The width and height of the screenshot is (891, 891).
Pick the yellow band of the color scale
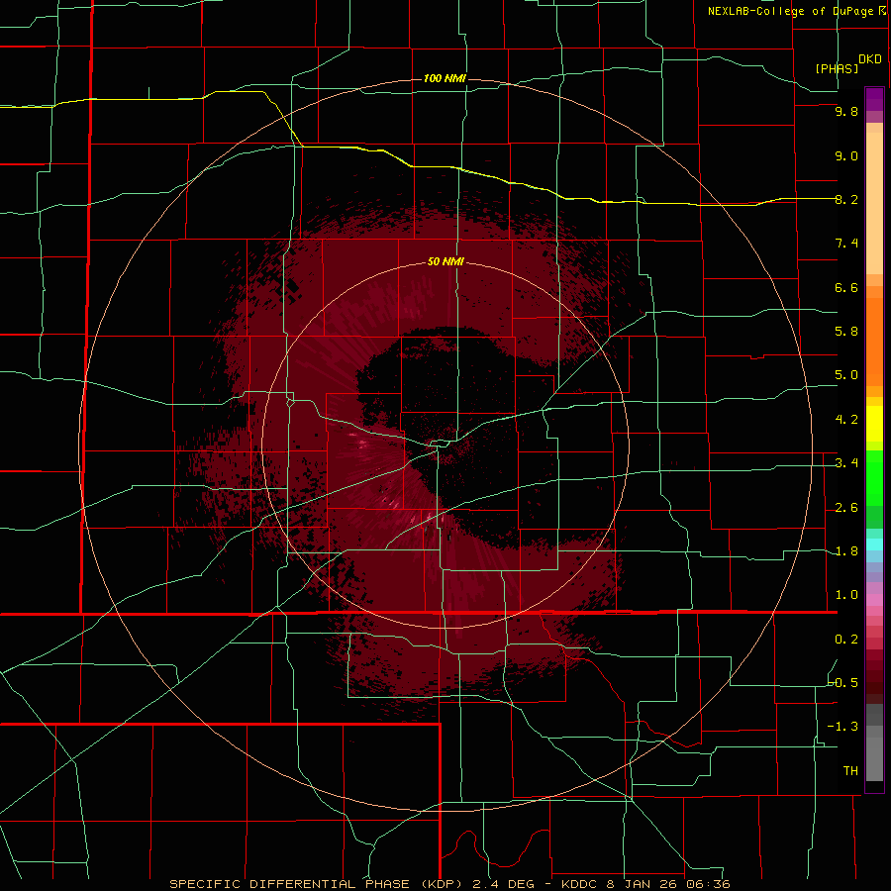(874, 424)
